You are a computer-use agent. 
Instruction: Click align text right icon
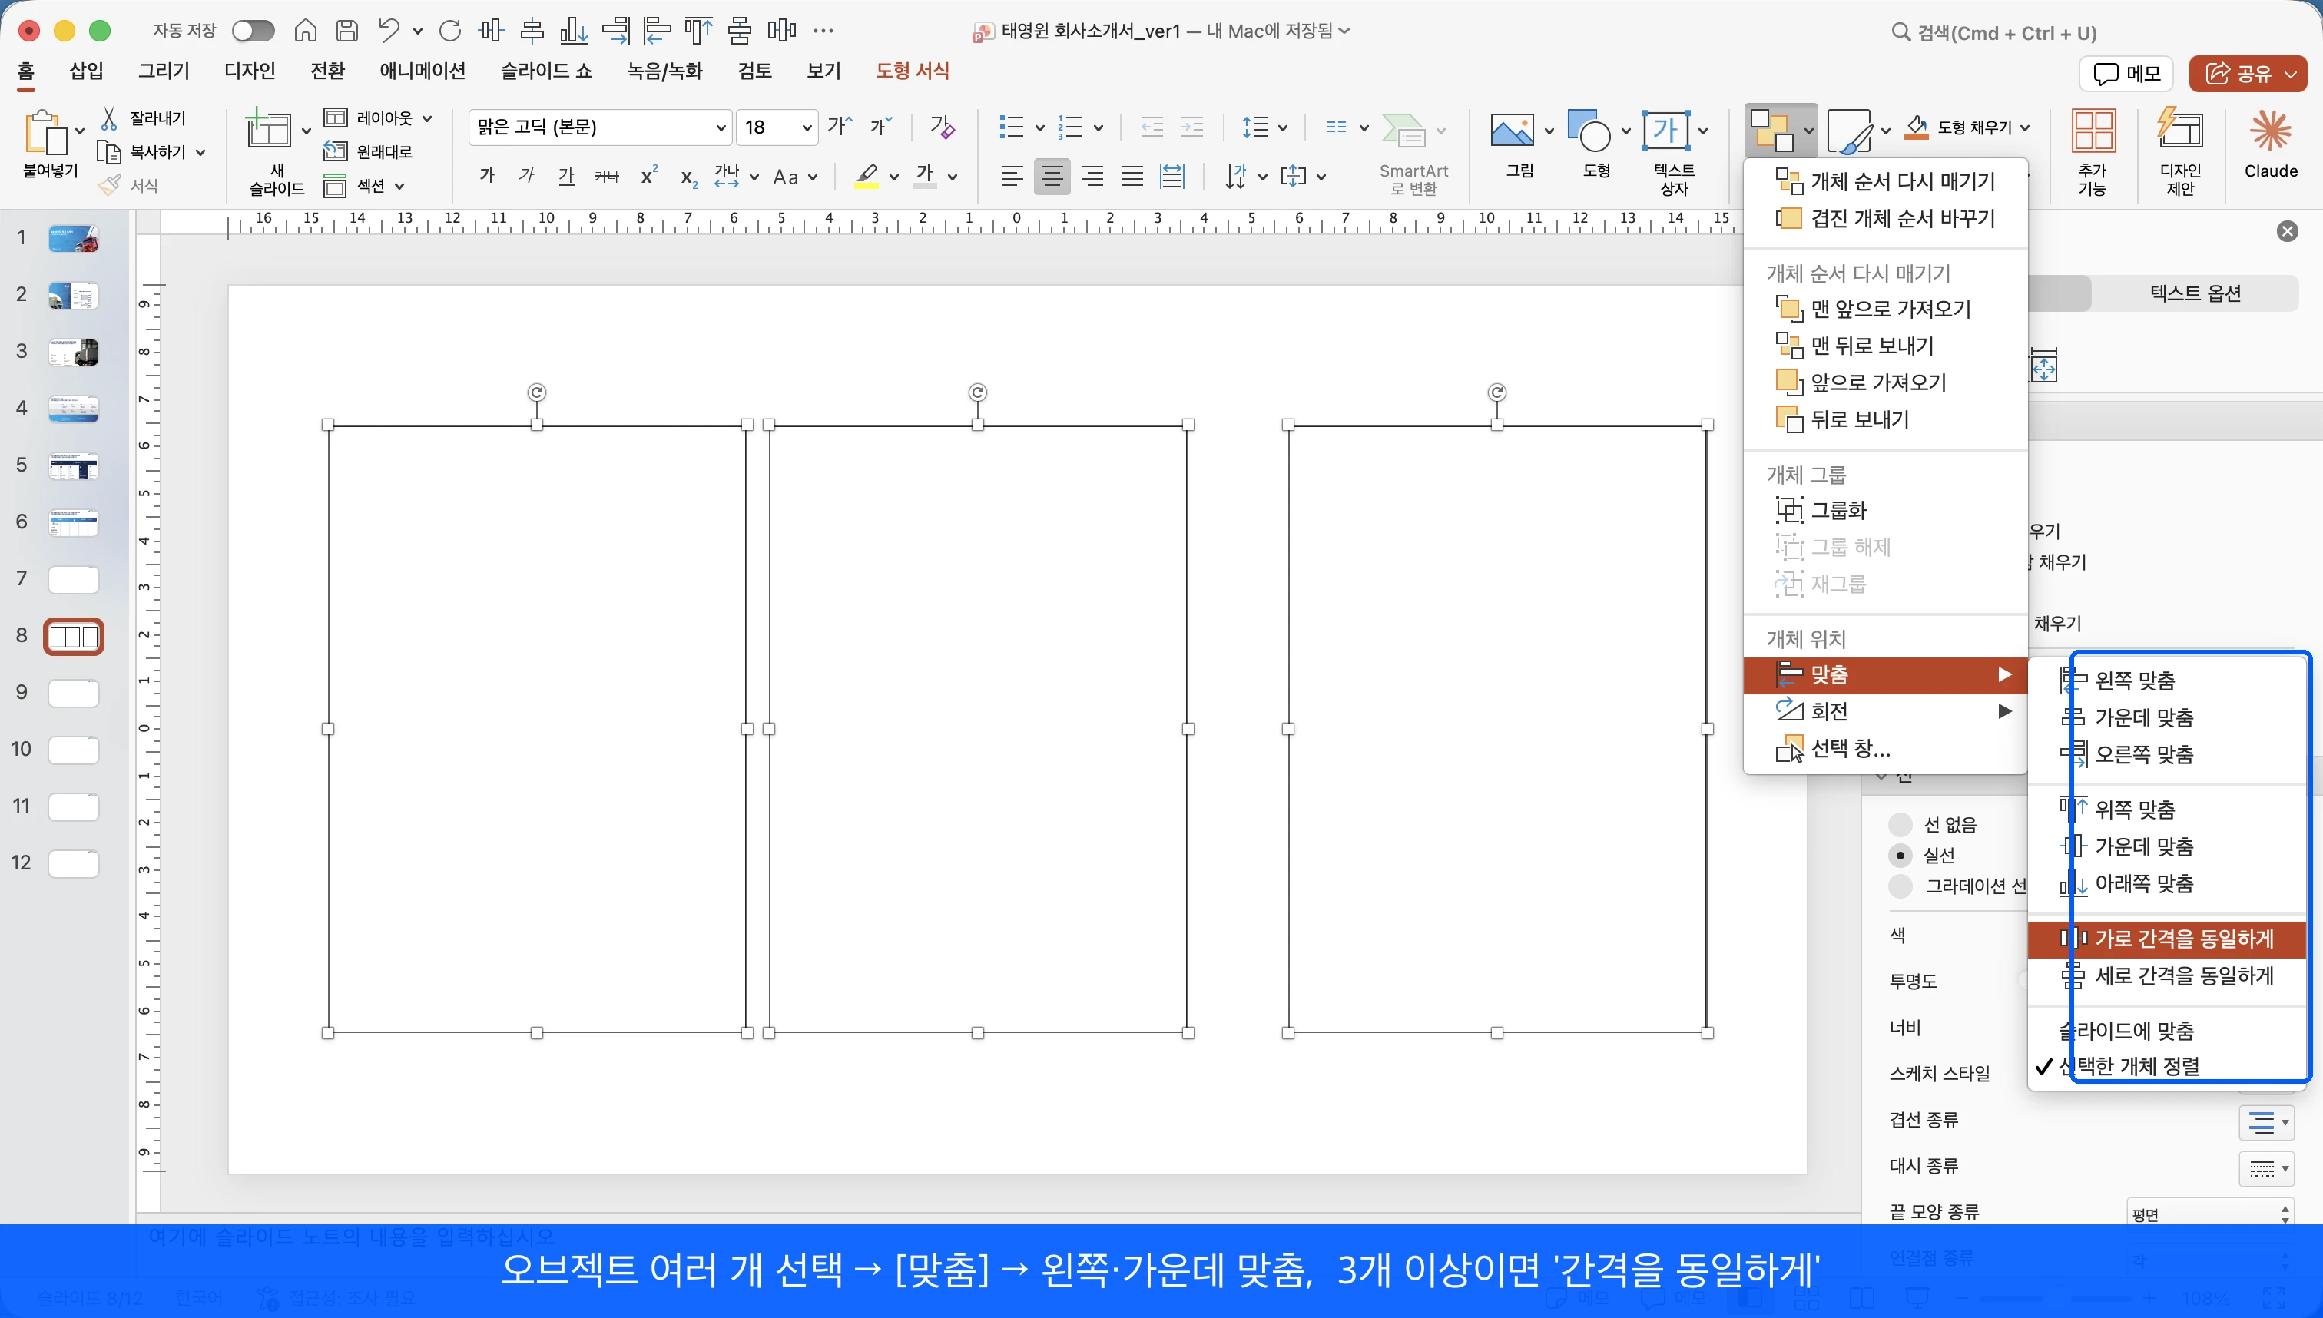click(x=1092, y=176)
